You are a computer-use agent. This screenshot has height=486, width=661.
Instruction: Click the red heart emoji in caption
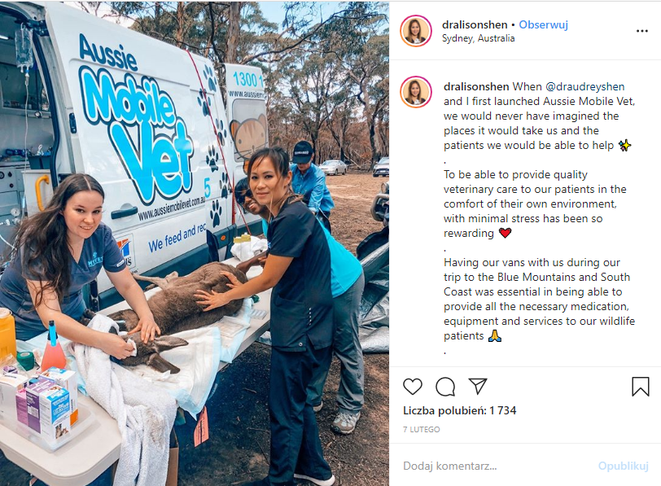point(505,233)
